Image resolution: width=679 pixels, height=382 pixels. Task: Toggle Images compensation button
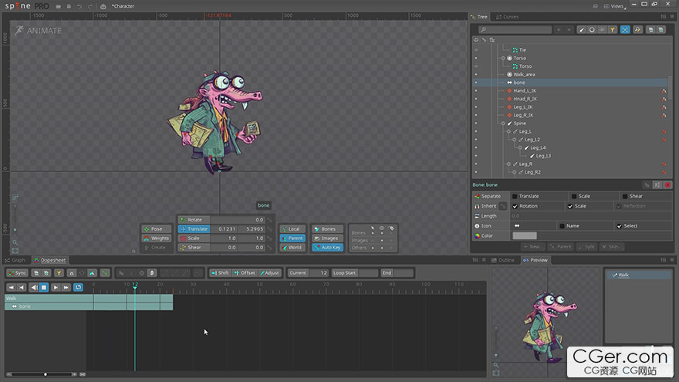(327, 238)
